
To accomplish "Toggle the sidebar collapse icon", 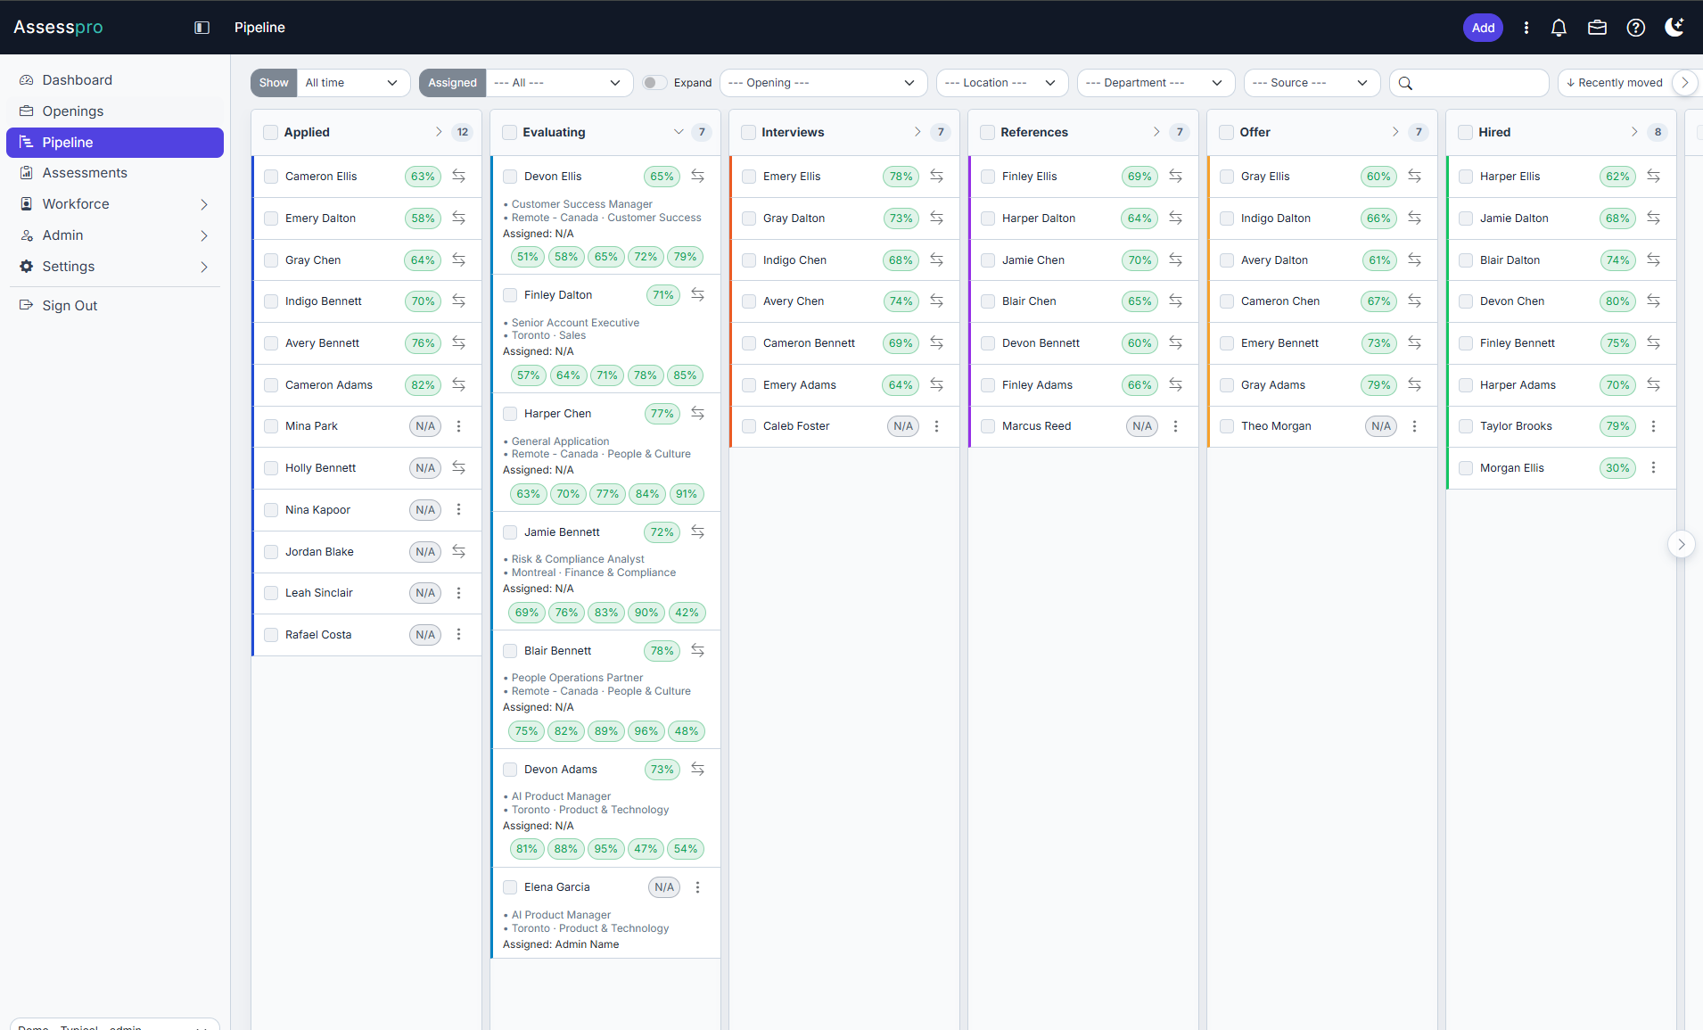I will pyautogui.click(x=202, y=28).
